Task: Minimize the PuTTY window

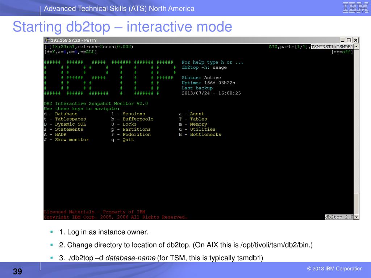Action: [x=343, y=40]
